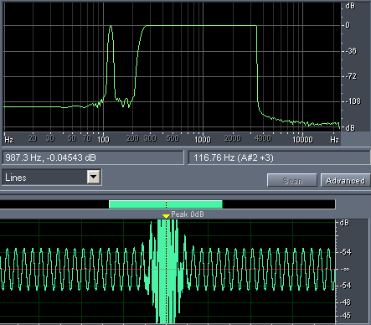Open the Advanced options button

345,181
